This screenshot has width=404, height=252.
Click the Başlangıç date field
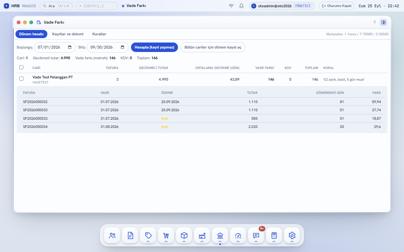[x=55, y=47]
